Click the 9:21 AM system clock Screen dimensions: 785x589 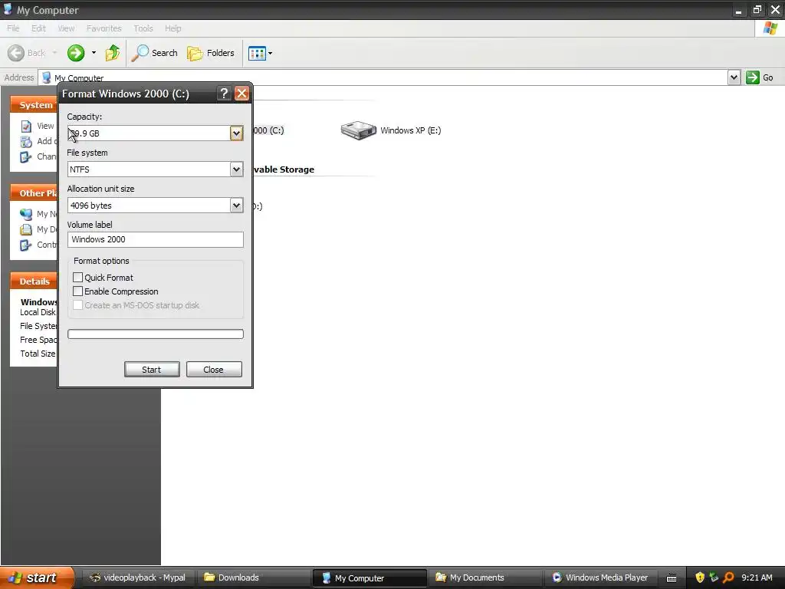[757, 577]
